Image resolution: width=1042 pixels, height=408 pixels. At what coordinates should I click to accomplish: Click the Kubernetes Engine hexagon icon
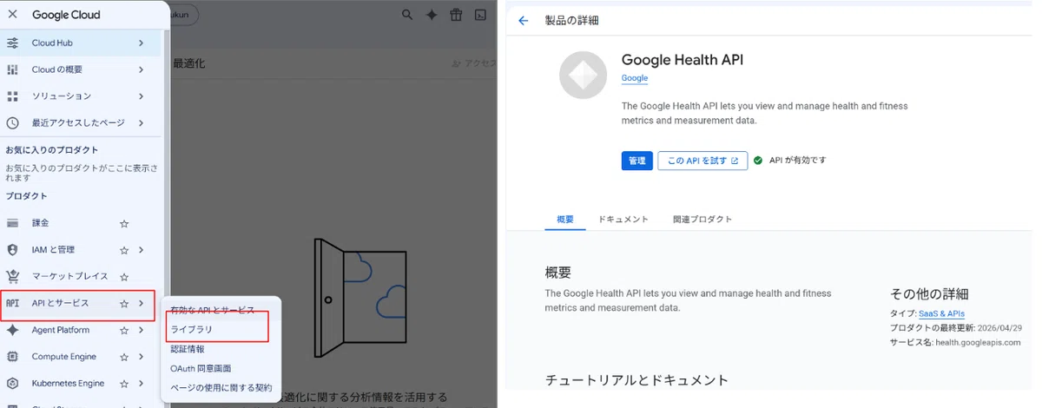[x=12, y=384]
